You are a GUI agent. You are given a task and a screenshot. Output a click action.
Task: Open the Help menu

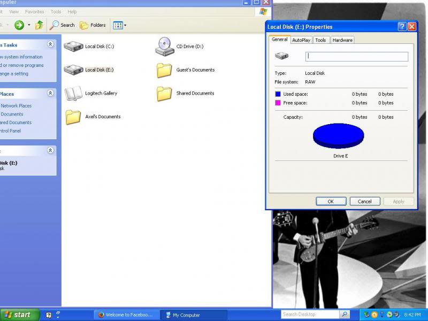[x=72, y=12]
